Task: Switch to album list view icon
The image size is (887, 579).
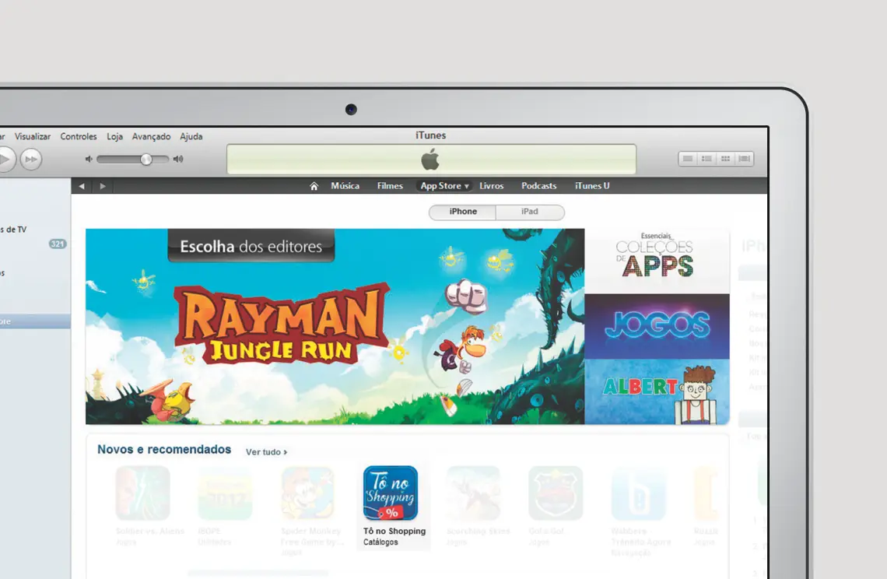Action: click(706, 159)
